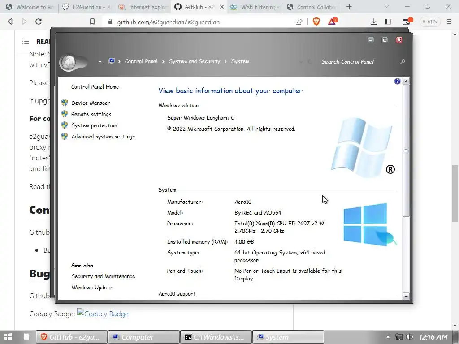Click the browser page scrollbar thumb

tap(455, 193)
